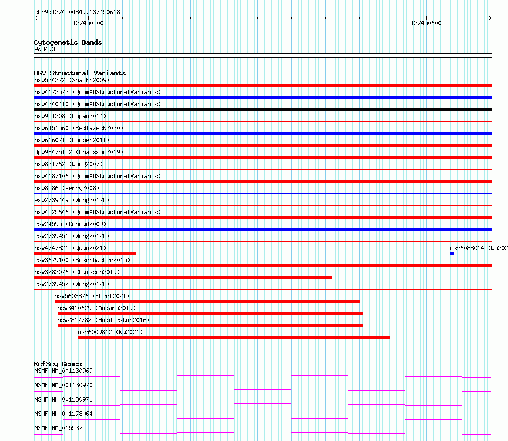Click the nsv6088014 variant label
This screenshot has width=508, height=441.
pyautogui.click(x=479, y=248)
